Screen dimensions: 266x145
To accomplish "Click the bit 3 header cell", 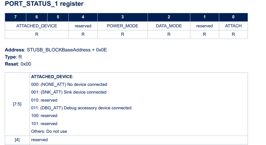I will [x=123, y=17].
